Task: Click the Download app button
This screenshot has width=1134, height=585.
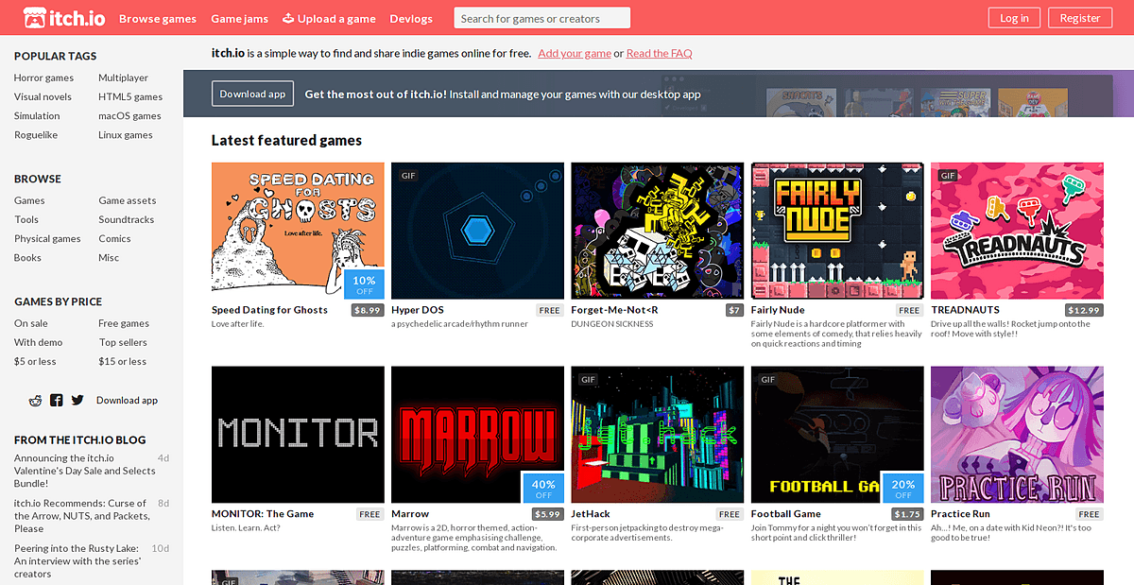Action: (252, 94)
